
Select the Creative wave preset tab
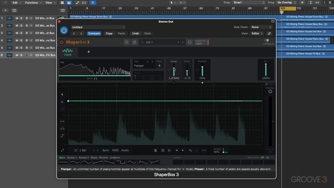tap(115, 158)
